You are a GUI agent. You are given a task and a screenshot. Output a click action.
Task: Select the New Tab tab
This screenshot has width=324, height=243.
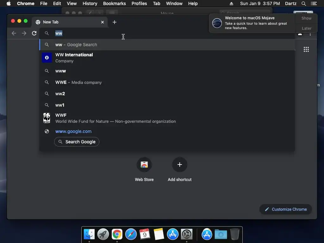[x=69, y=22]
